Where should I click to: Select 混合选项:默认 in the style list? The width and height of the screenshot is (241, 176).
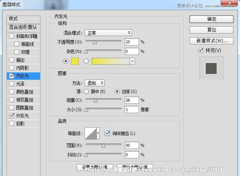pos(24,28)
